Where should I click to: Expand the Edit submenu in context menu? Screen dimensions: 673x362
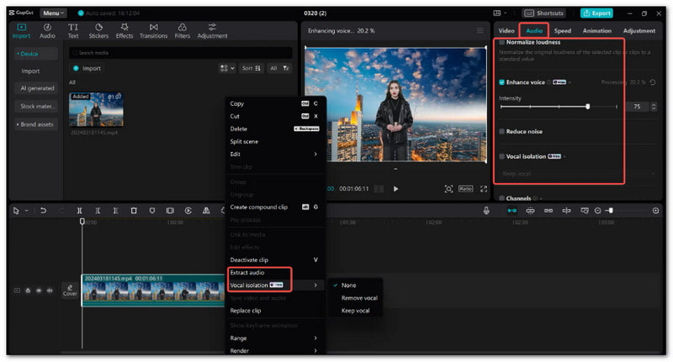tap(315, 155)
